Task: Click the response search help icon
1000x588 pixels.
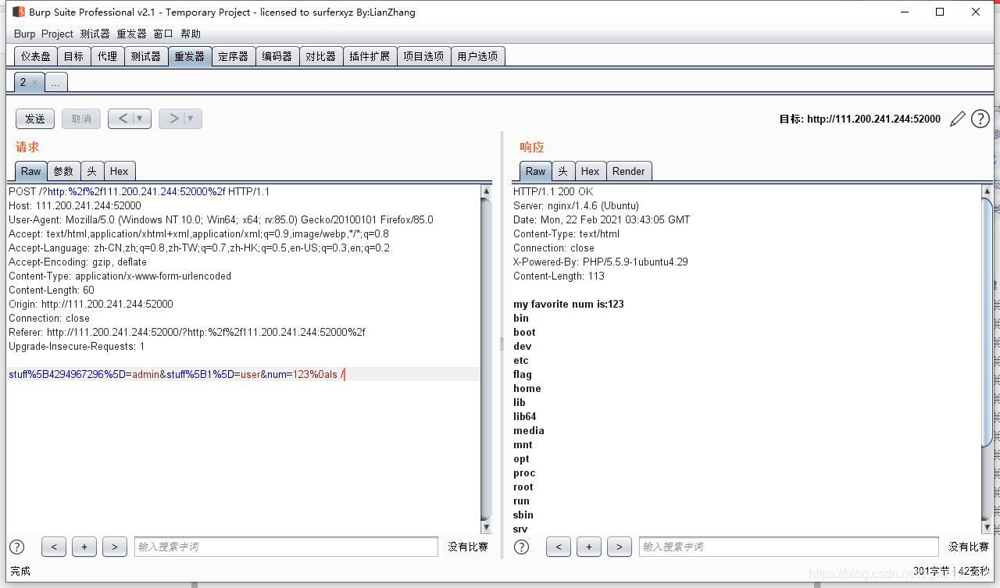Action: (521, 547)
